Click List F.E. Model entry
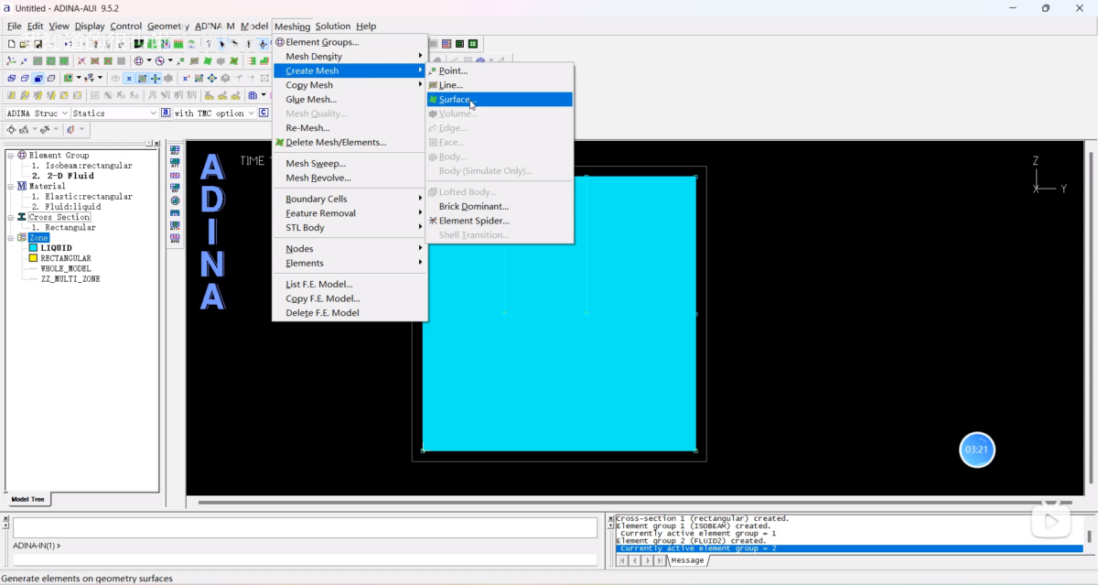 (x=350, y=284)
